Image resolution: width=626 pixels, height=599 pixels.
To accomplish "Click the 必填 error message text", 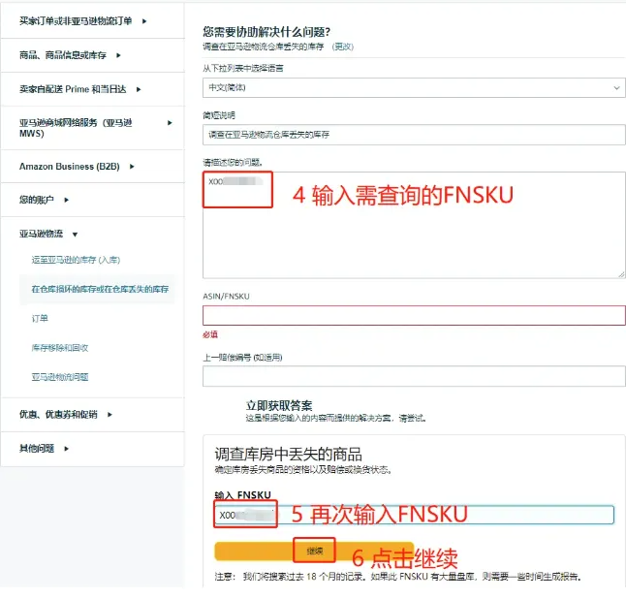I will 210,334.
